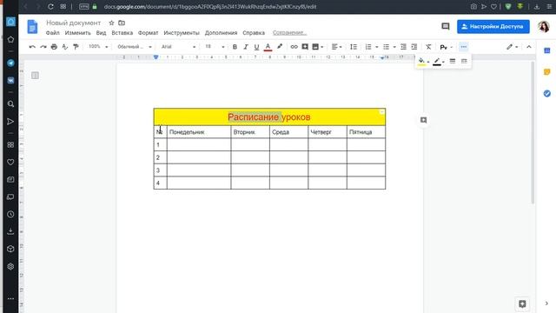Open the Дополнения menu
Image resolution: width=556 pixels, height=313 pixels.
pos(221,33)
